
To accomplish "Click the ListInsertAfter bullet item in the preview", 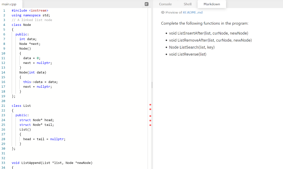I will tap(209, 33).
